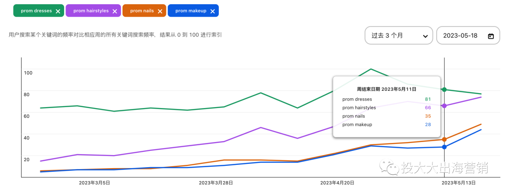505x190 pixels.
Task: Delete the prom makeup tag via X
Action: click(x=212, y=11)
